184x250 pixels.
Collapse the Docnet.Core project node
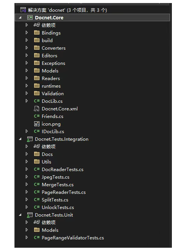click(x=20, y=17)
